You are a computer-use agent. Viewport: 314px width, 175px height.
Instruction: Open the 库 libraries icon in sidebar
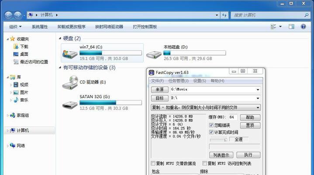tap(12, 77)
